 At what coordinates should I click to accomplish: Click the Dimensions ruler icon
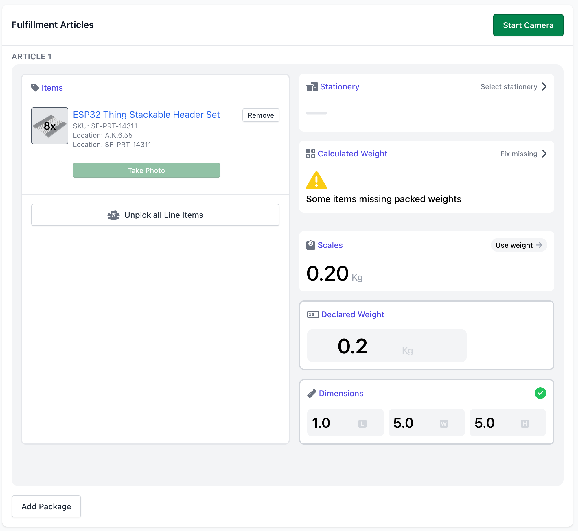pyautogui.click(x=312, y=393)
